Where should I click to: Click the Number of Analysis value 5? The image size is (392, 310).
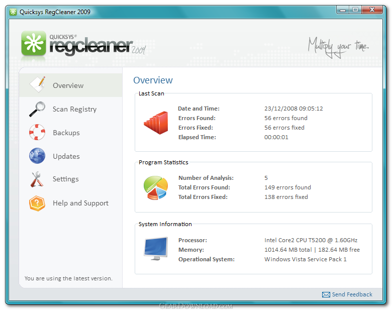[x=266, y=178]
